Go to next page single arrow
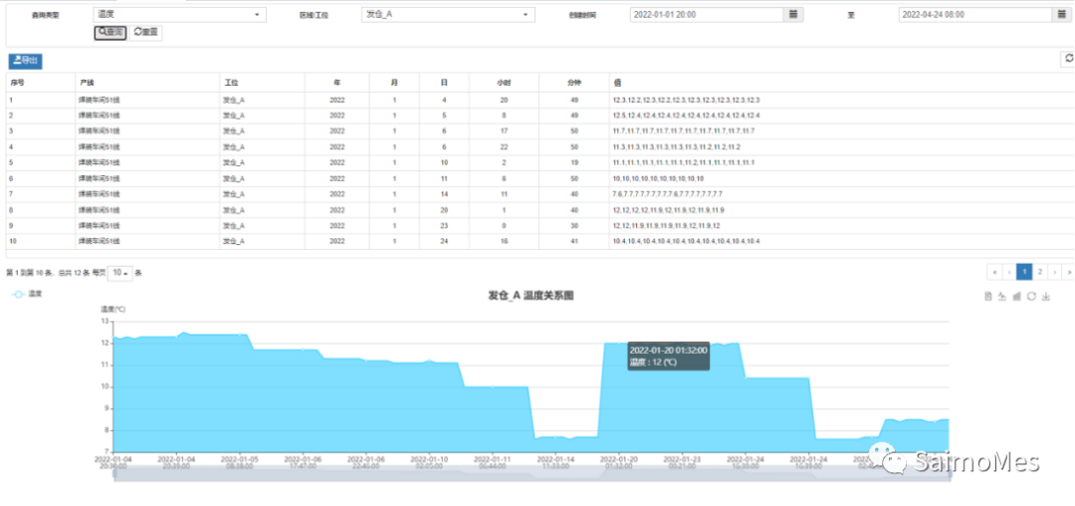 pyautogui.click(x=1055, y=271)
